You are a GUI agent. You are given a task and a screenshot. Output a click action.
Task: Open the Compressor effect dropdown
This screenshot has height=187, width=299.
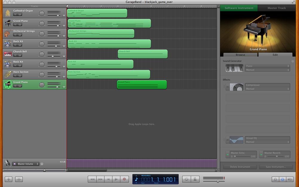267,85
